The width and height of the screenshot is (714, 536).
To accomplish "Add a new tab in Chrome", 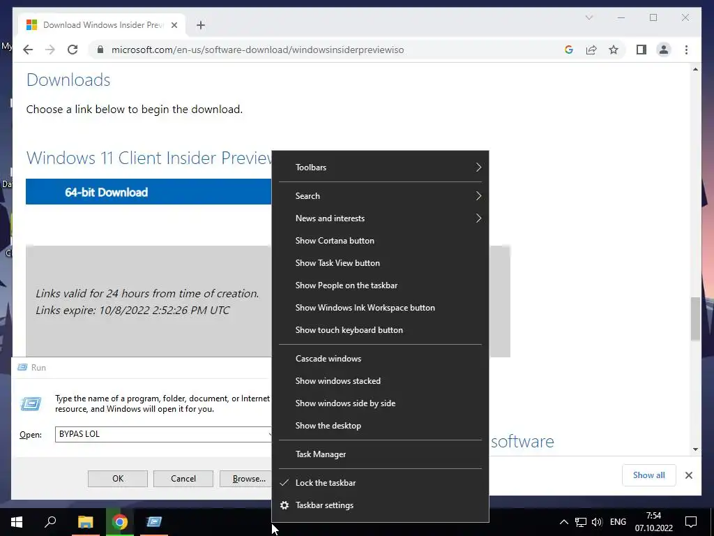I will [201, 25].
